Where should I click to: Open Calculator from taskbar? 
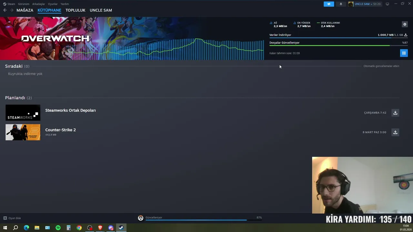tap(68, 228)
